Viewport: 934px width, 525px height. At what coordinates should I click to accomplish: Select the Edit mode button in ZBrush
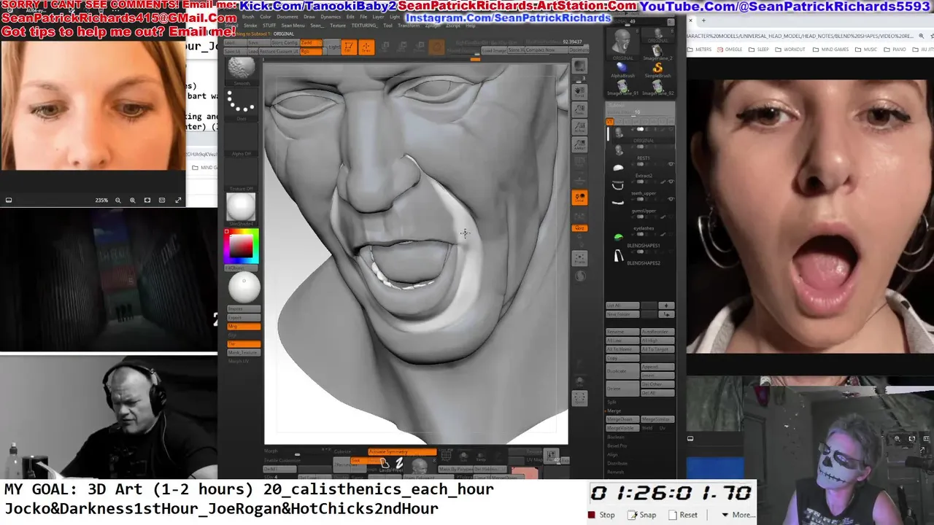tap(349, 47)
